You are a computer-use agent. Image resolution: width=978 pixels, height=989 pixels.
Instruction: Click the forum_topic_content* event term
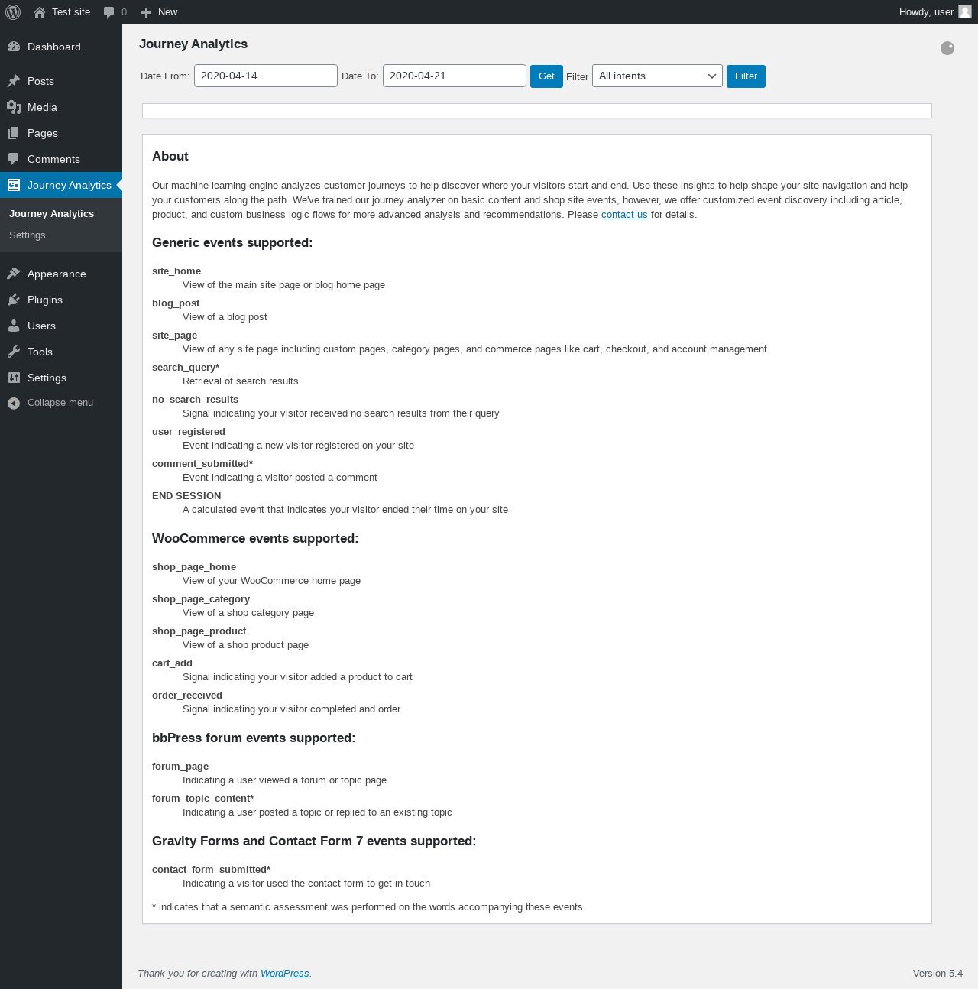[x=202, y=799]
